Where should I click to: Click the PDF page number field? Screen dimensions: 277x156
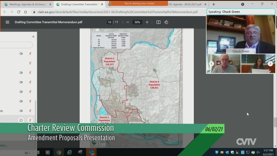(x=109, y=22)
